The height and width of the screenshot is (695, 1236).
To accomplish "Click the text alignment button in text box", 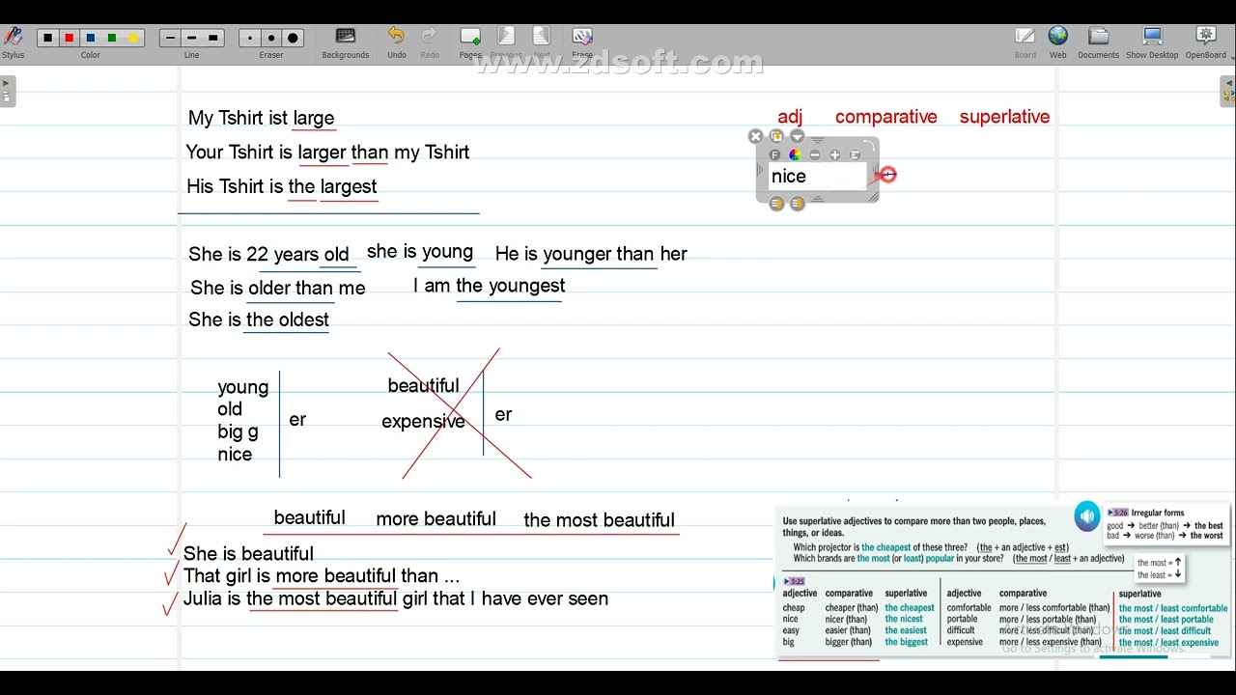I will click(x=855, y=154).
